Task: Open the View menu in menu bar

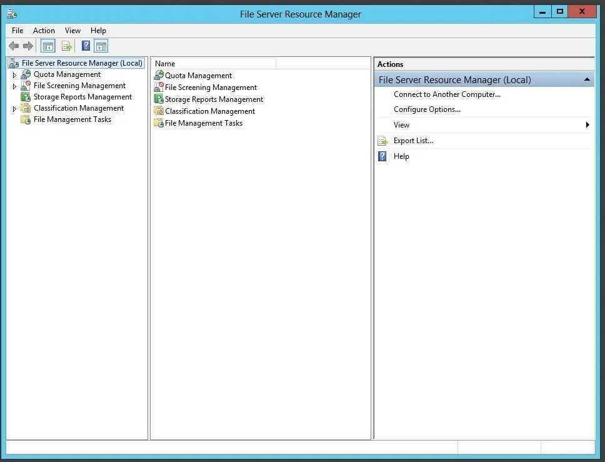Action: (x=72, y=31)
